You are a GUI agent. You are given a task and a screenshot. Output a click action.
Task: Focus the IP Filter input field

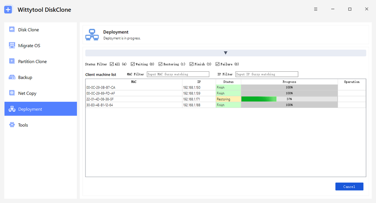coord(267,74)
